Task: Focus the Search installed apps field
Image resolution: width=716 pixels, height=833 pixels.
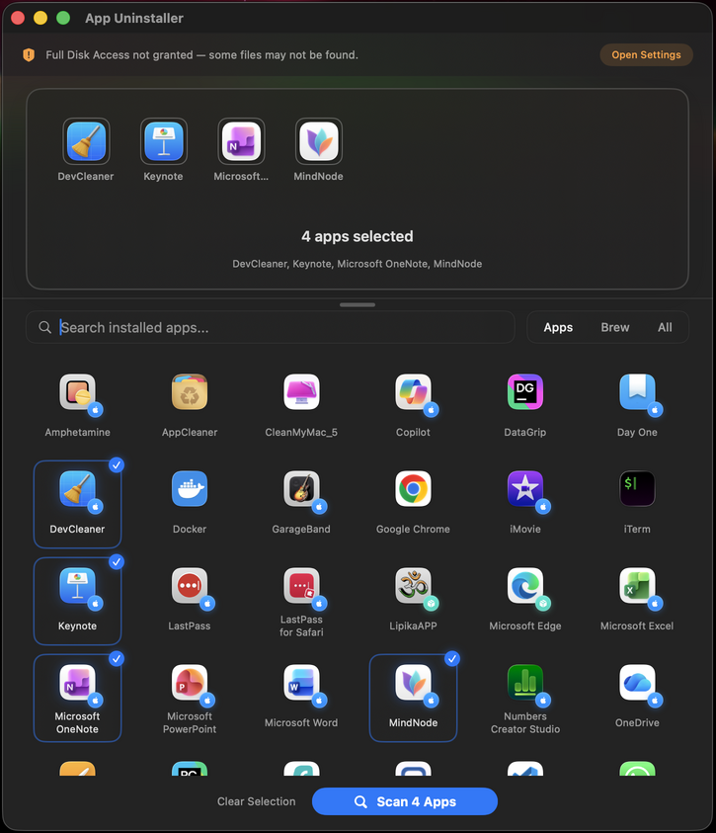Action: (271, 327)
